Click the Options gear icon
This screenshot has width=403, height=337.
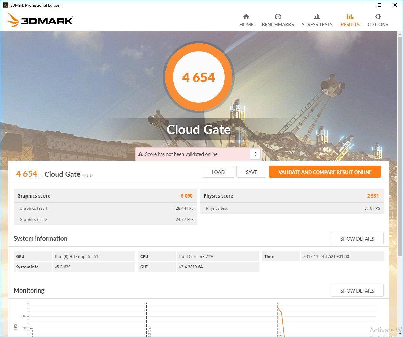[378, 16]
